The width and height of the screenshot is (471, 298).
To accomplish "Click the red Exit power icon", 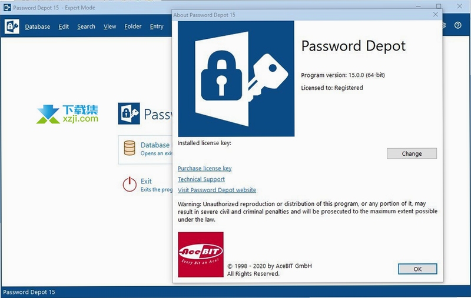I will coord(130,184).
